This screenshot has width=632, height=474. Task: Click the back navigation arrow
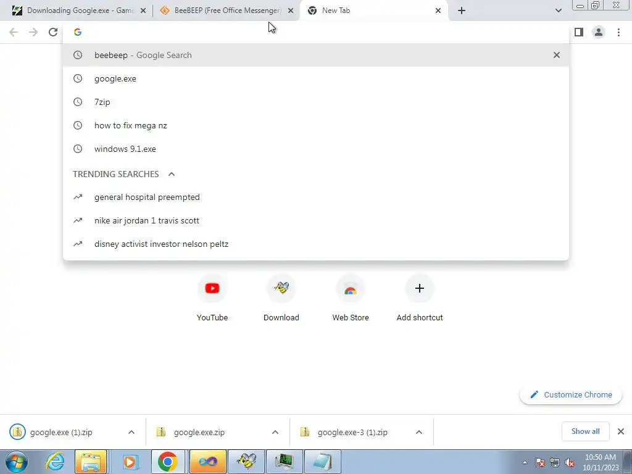(x=14, y=32)
